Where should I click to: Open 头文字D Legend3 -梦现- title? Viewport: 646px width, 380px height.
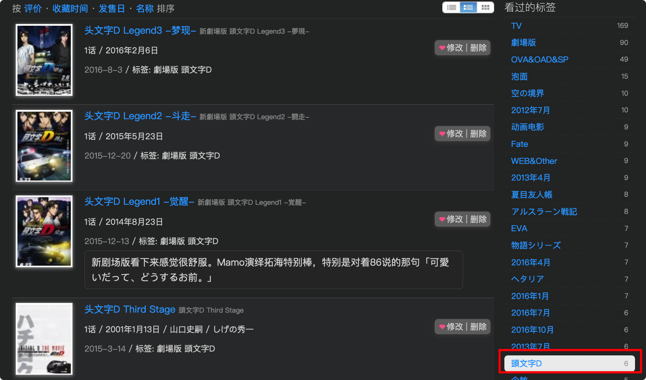click(x=140, y=31)
